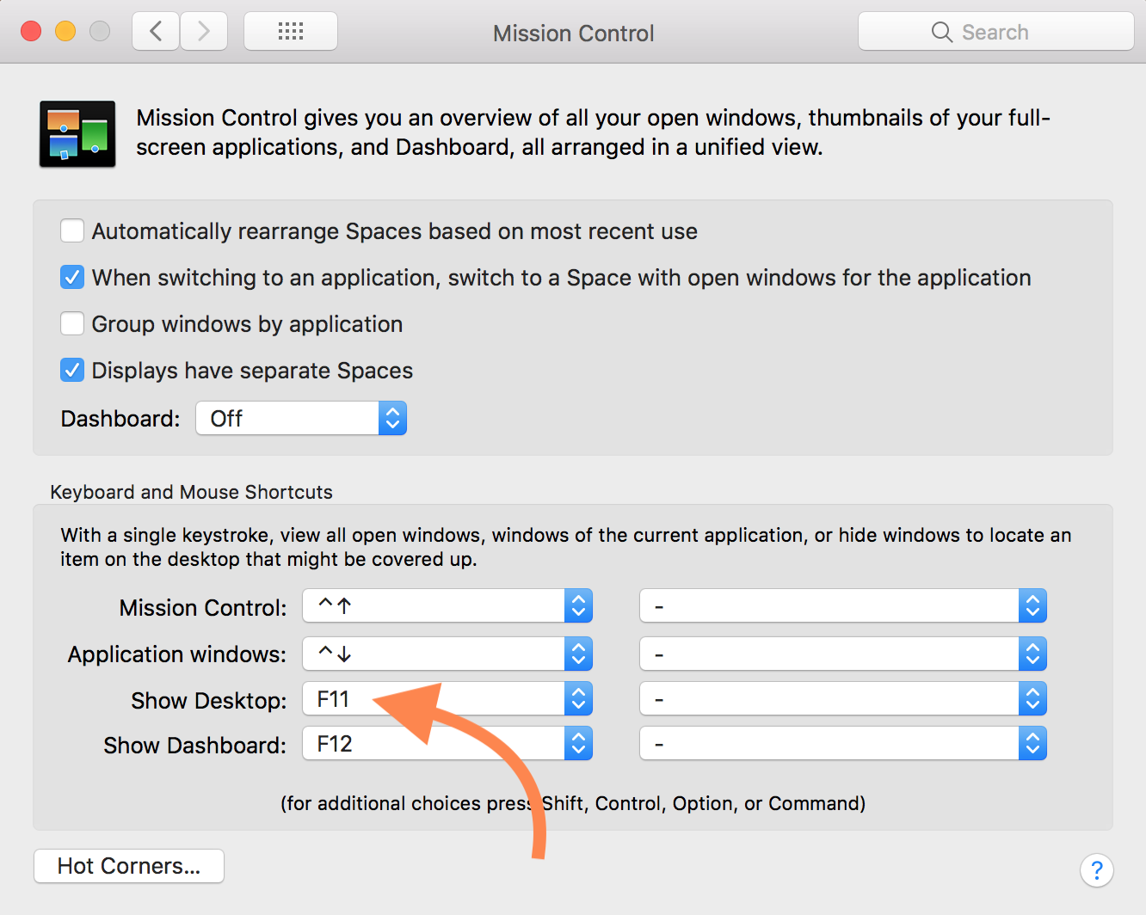Open help with the question mark button

click(x=1096, y=870)
